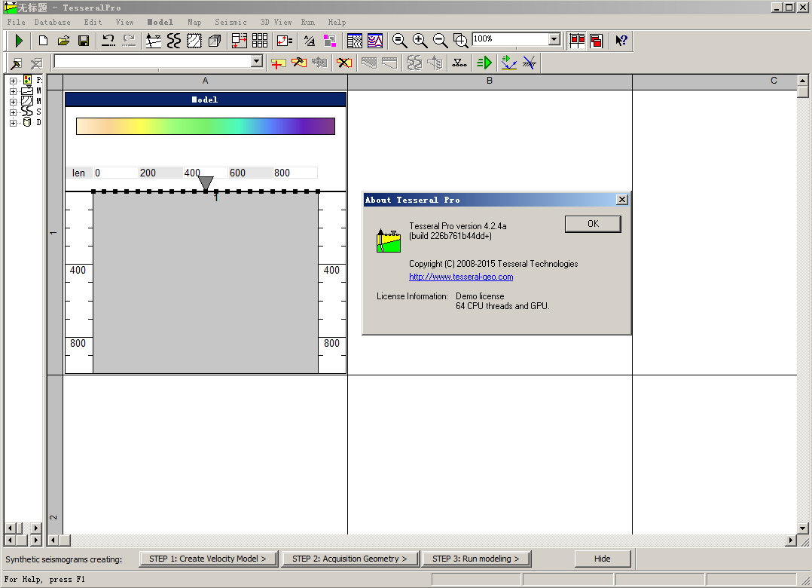The width and height of the screenshot is (812, 588).
Task: Click the green Run arrow in the toolbar
Action: coord(19,41)
